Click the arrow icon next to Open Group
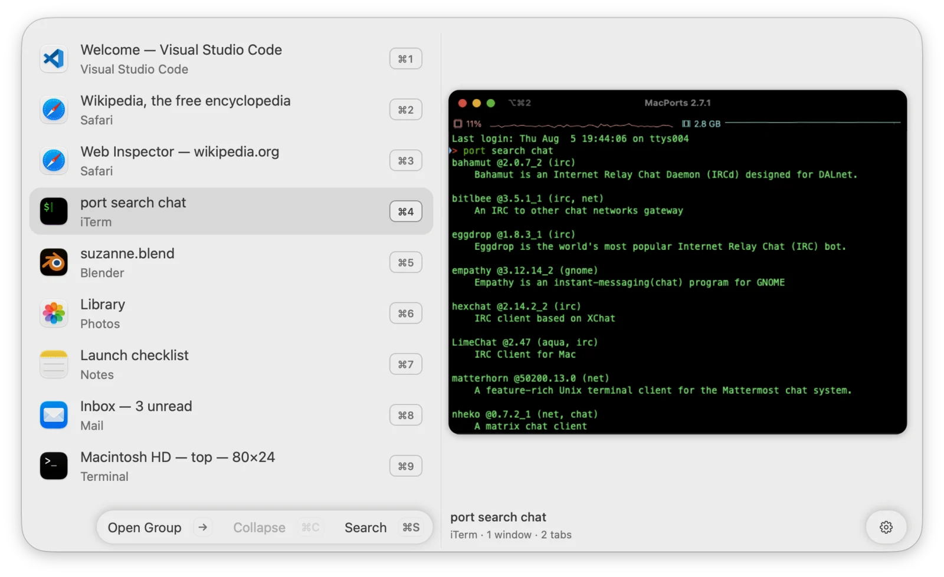944x577 pixels. coord(203,527)
